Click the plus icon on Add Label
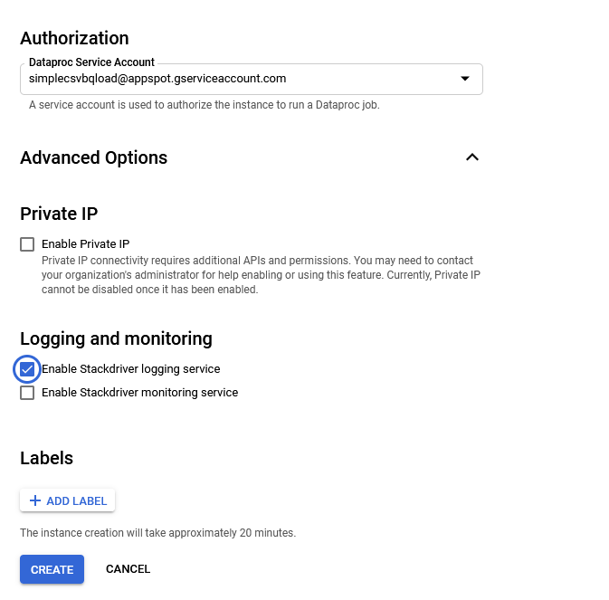This screenshot has height=600, width=609. pyautogui.click(x=35, y=500)
